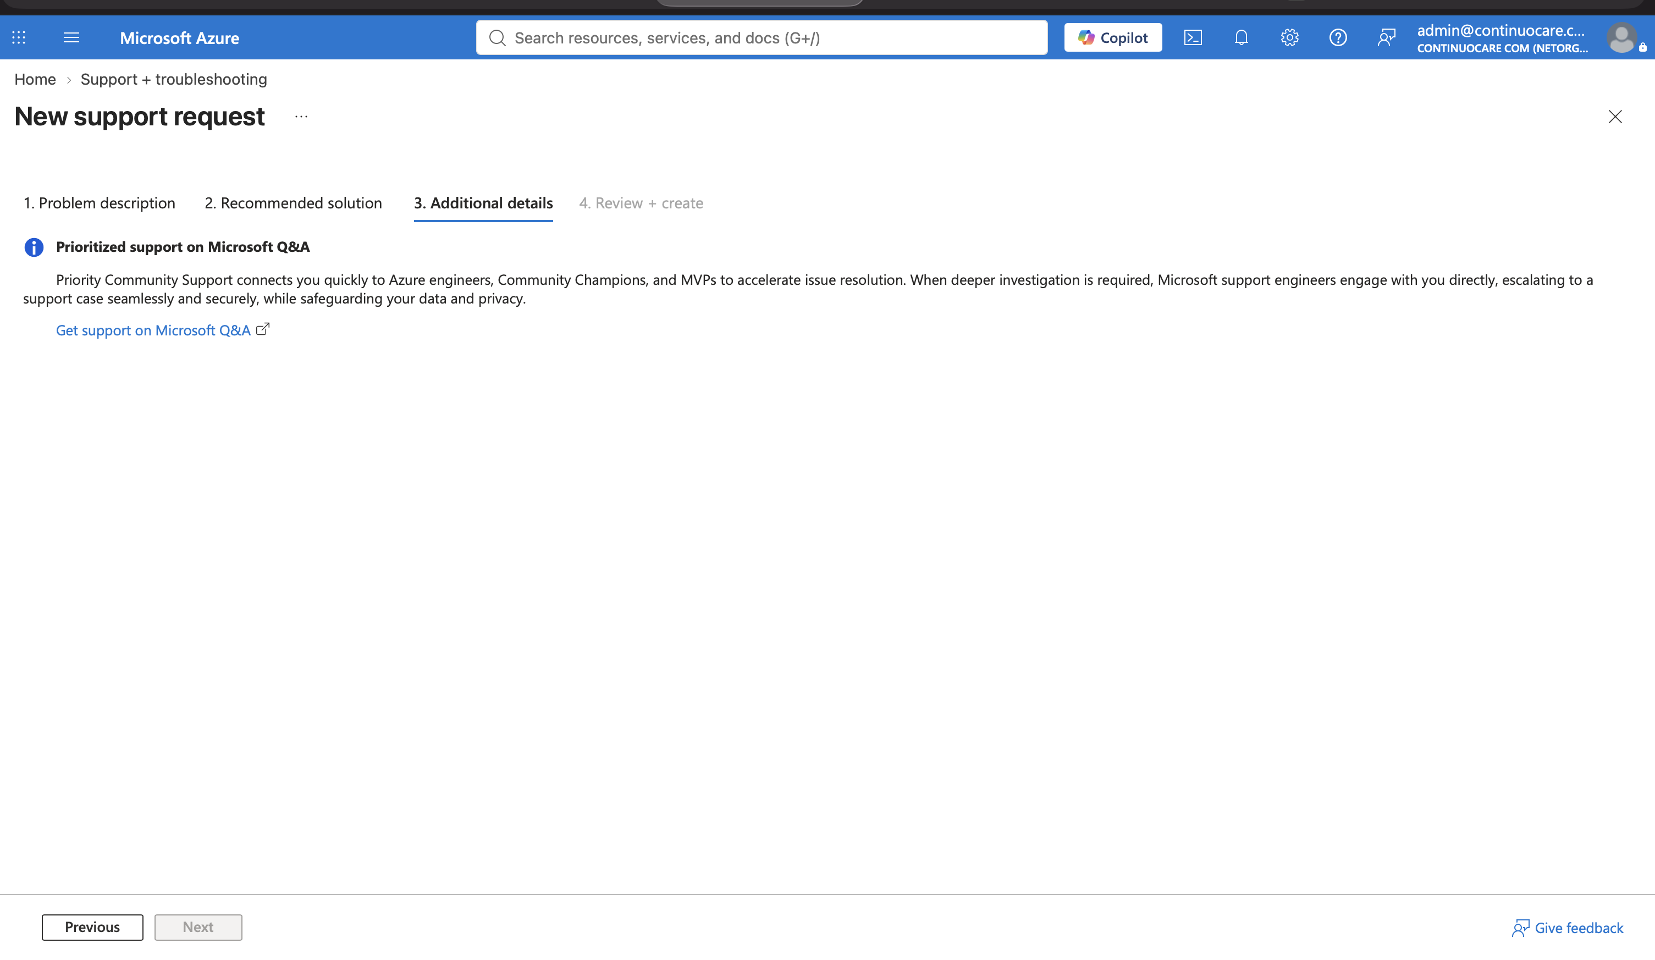This screenshot has width=1655, height=960.
Task: Open account menu for admin@continuocare
Action: tap(1503, 38)
